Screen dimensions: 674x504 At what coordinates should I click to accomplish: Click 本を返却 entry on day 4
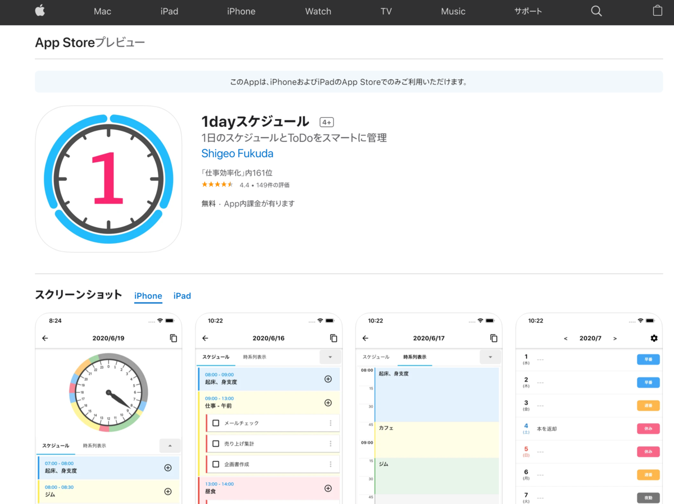pyautogui.click(x=547, y=429)
